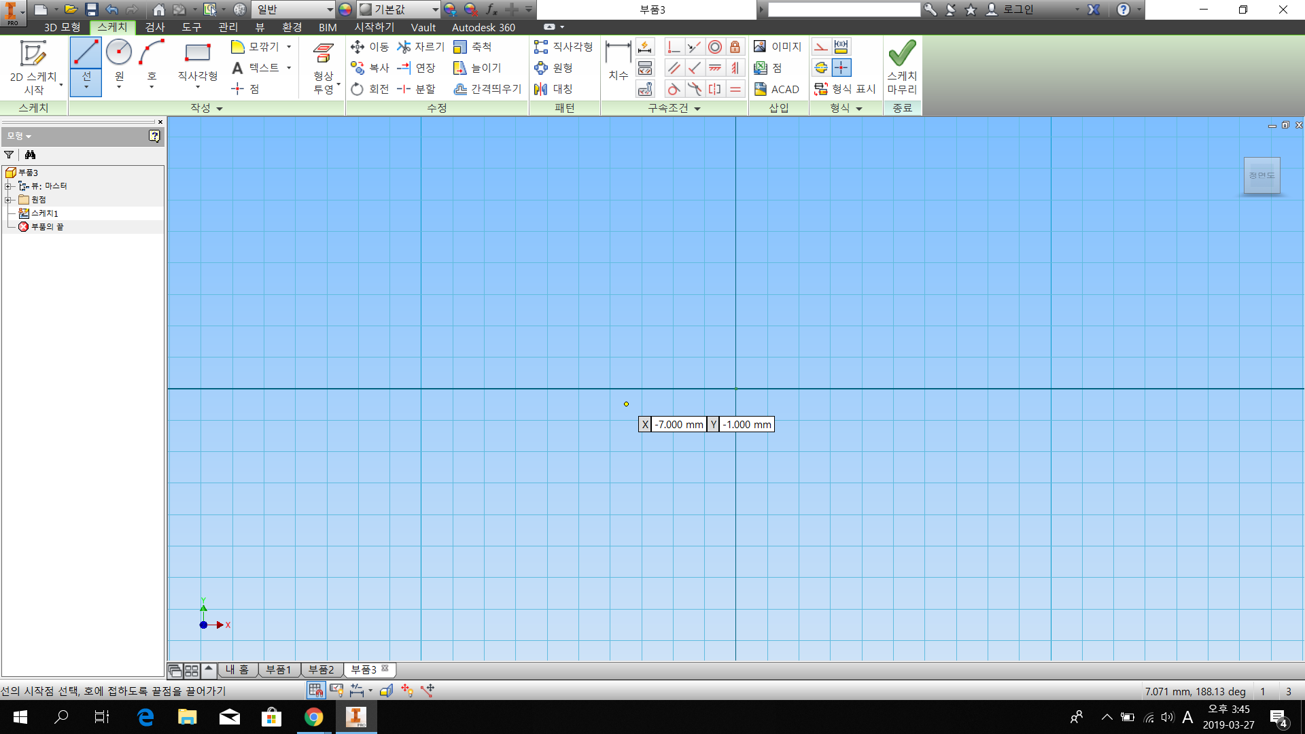1305x734 pixels.
Task: Toggle center point format button
Action: (x=841, y=68)
